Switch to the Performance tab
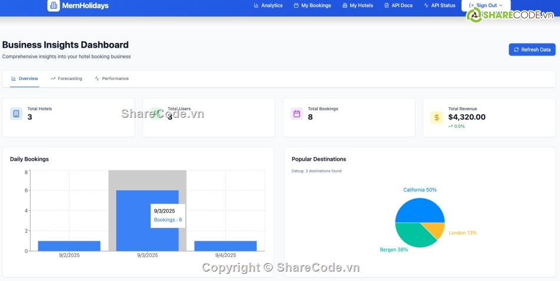Image resolution: width=560 pixels, height=281 pixels. coord(111,78)
